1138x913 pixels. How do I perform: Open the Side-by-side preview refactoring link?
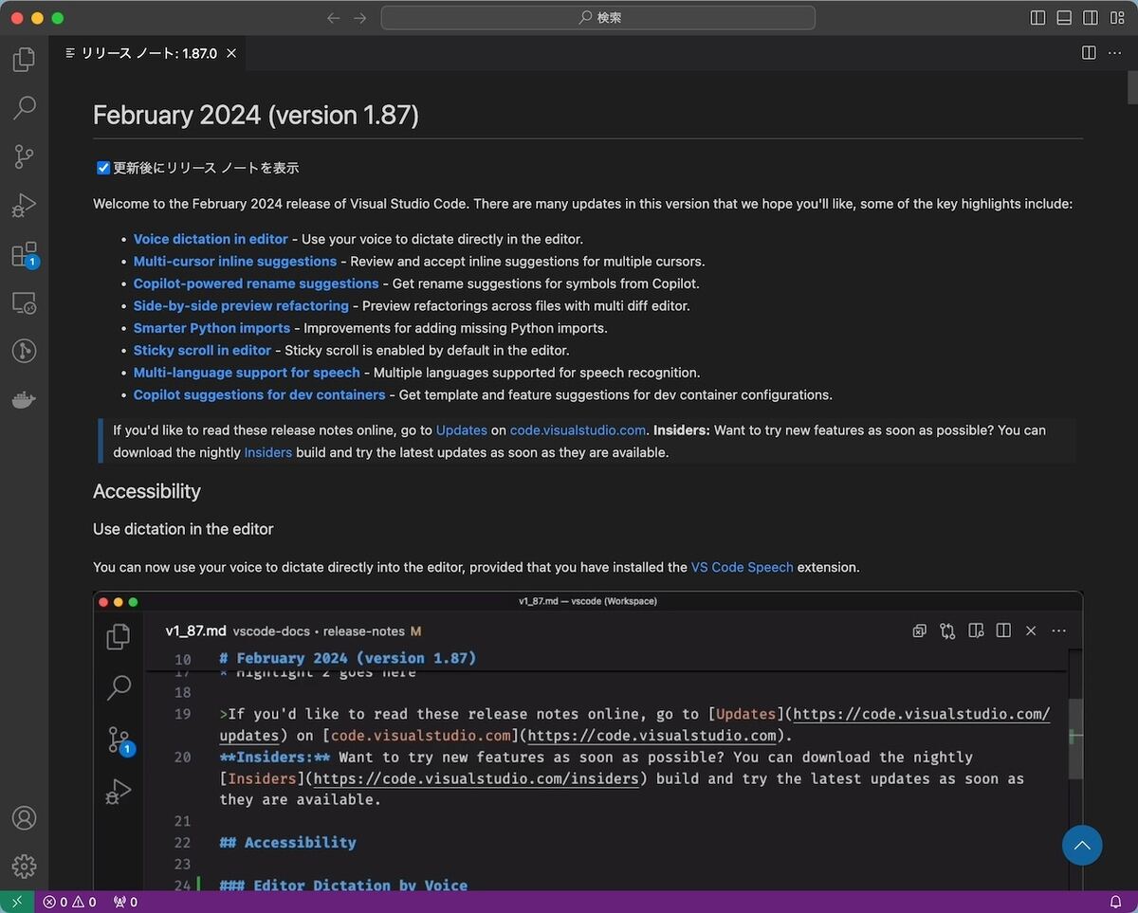click(x=241, y=305)
